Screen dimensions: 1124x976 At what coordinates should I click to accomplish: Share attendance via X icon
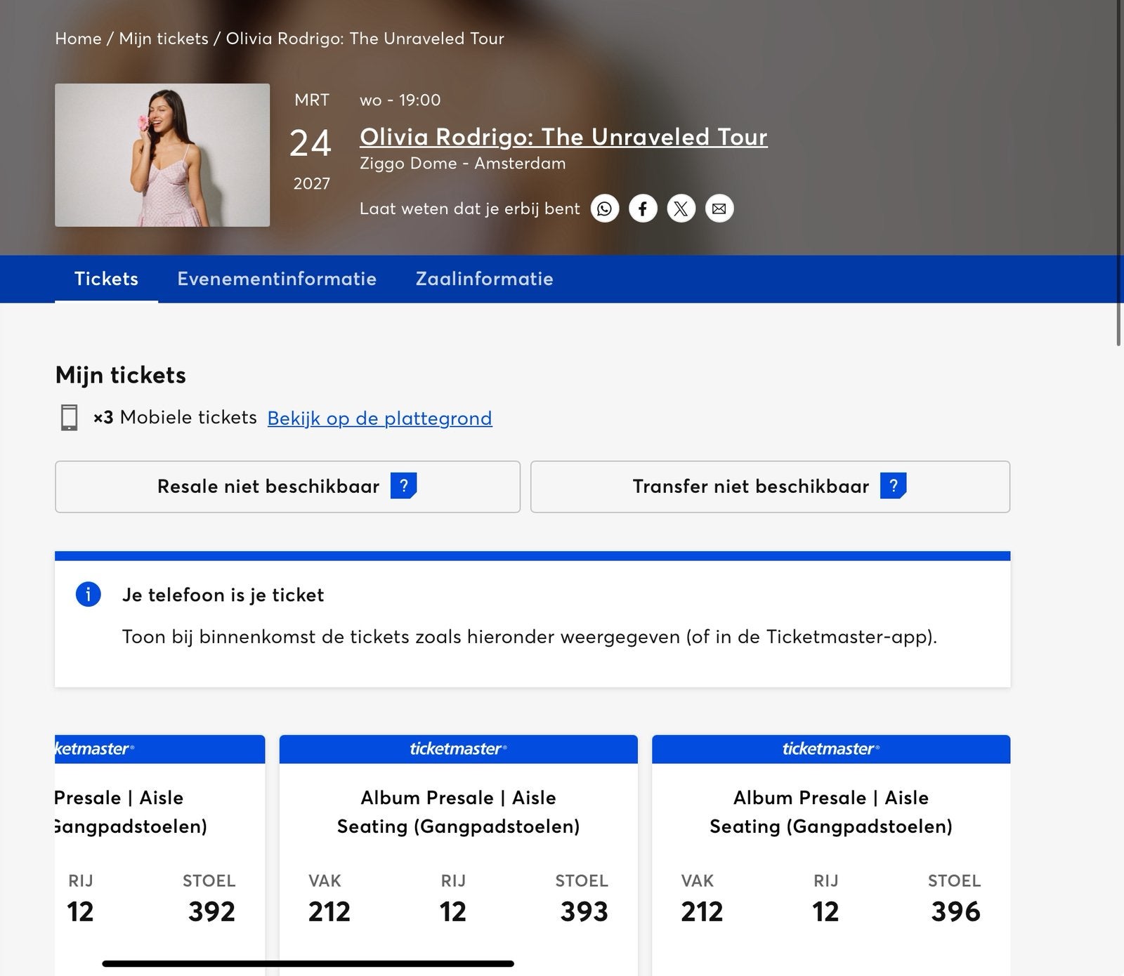click(x=681, y=209)
